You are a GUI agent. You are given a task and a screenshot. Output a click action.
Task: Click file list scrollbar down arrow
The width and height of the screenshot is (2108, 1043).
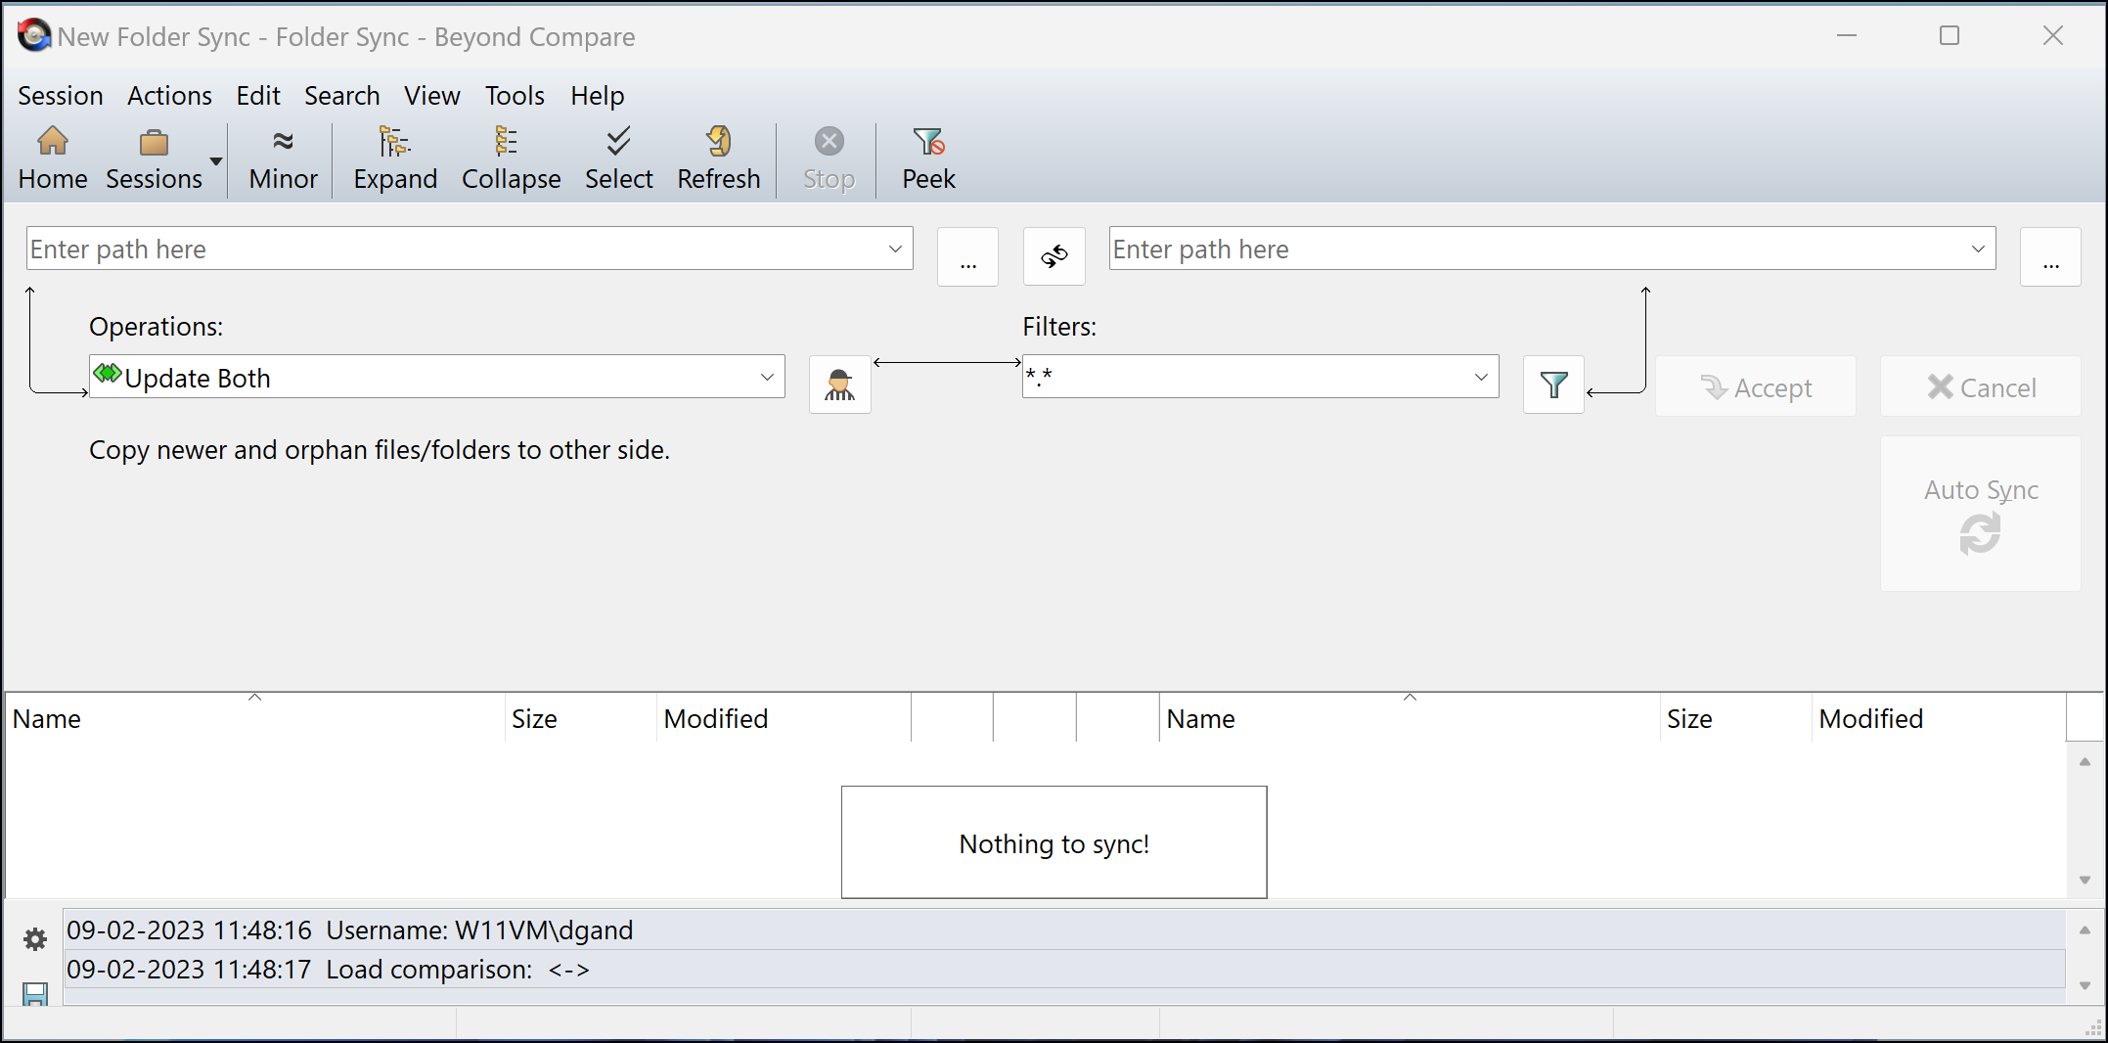(x=2085, y=880)
